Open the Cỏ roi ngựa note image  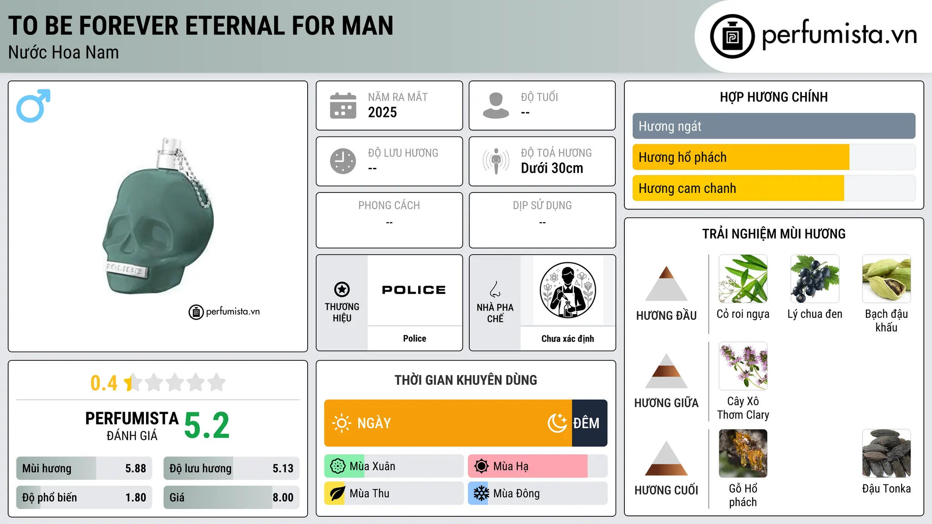click(743, 279)
